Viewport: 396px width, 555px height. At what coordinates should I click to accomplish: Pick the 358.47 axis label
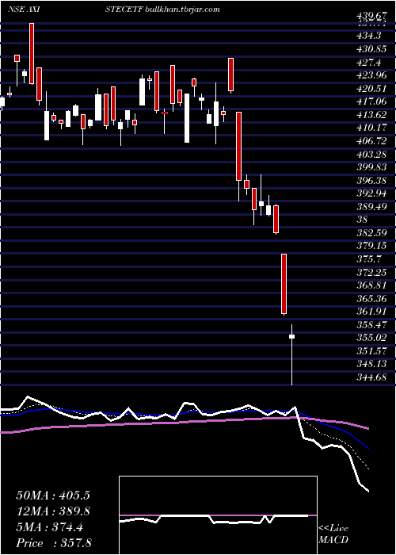coord(370,324)
